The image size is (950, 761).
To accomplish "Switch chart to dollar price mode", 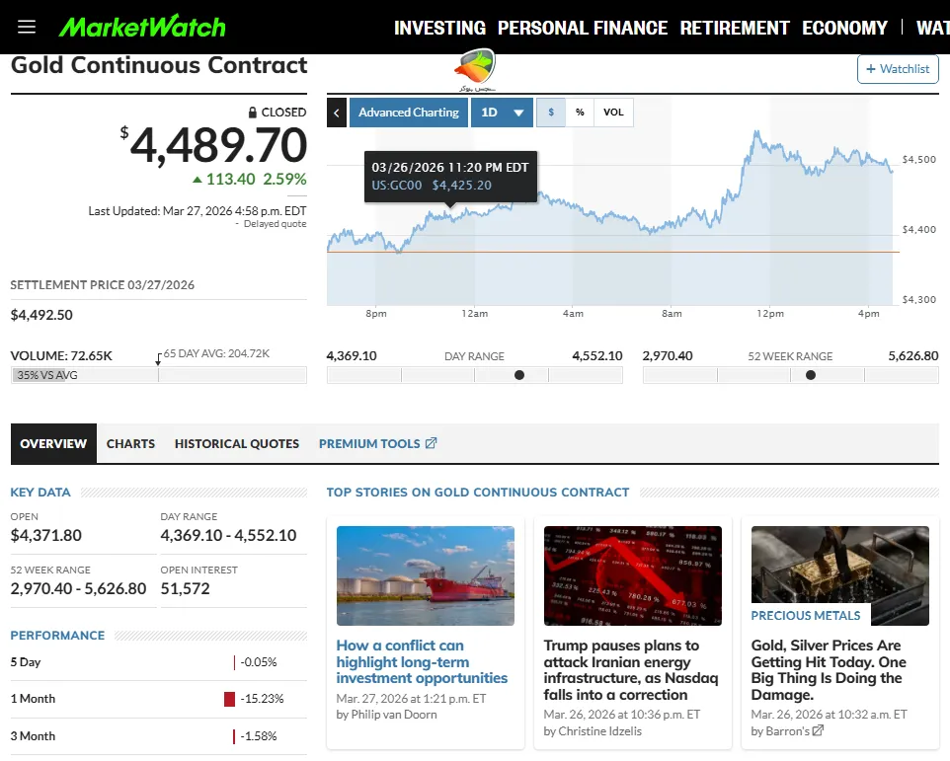I will 551,113.
